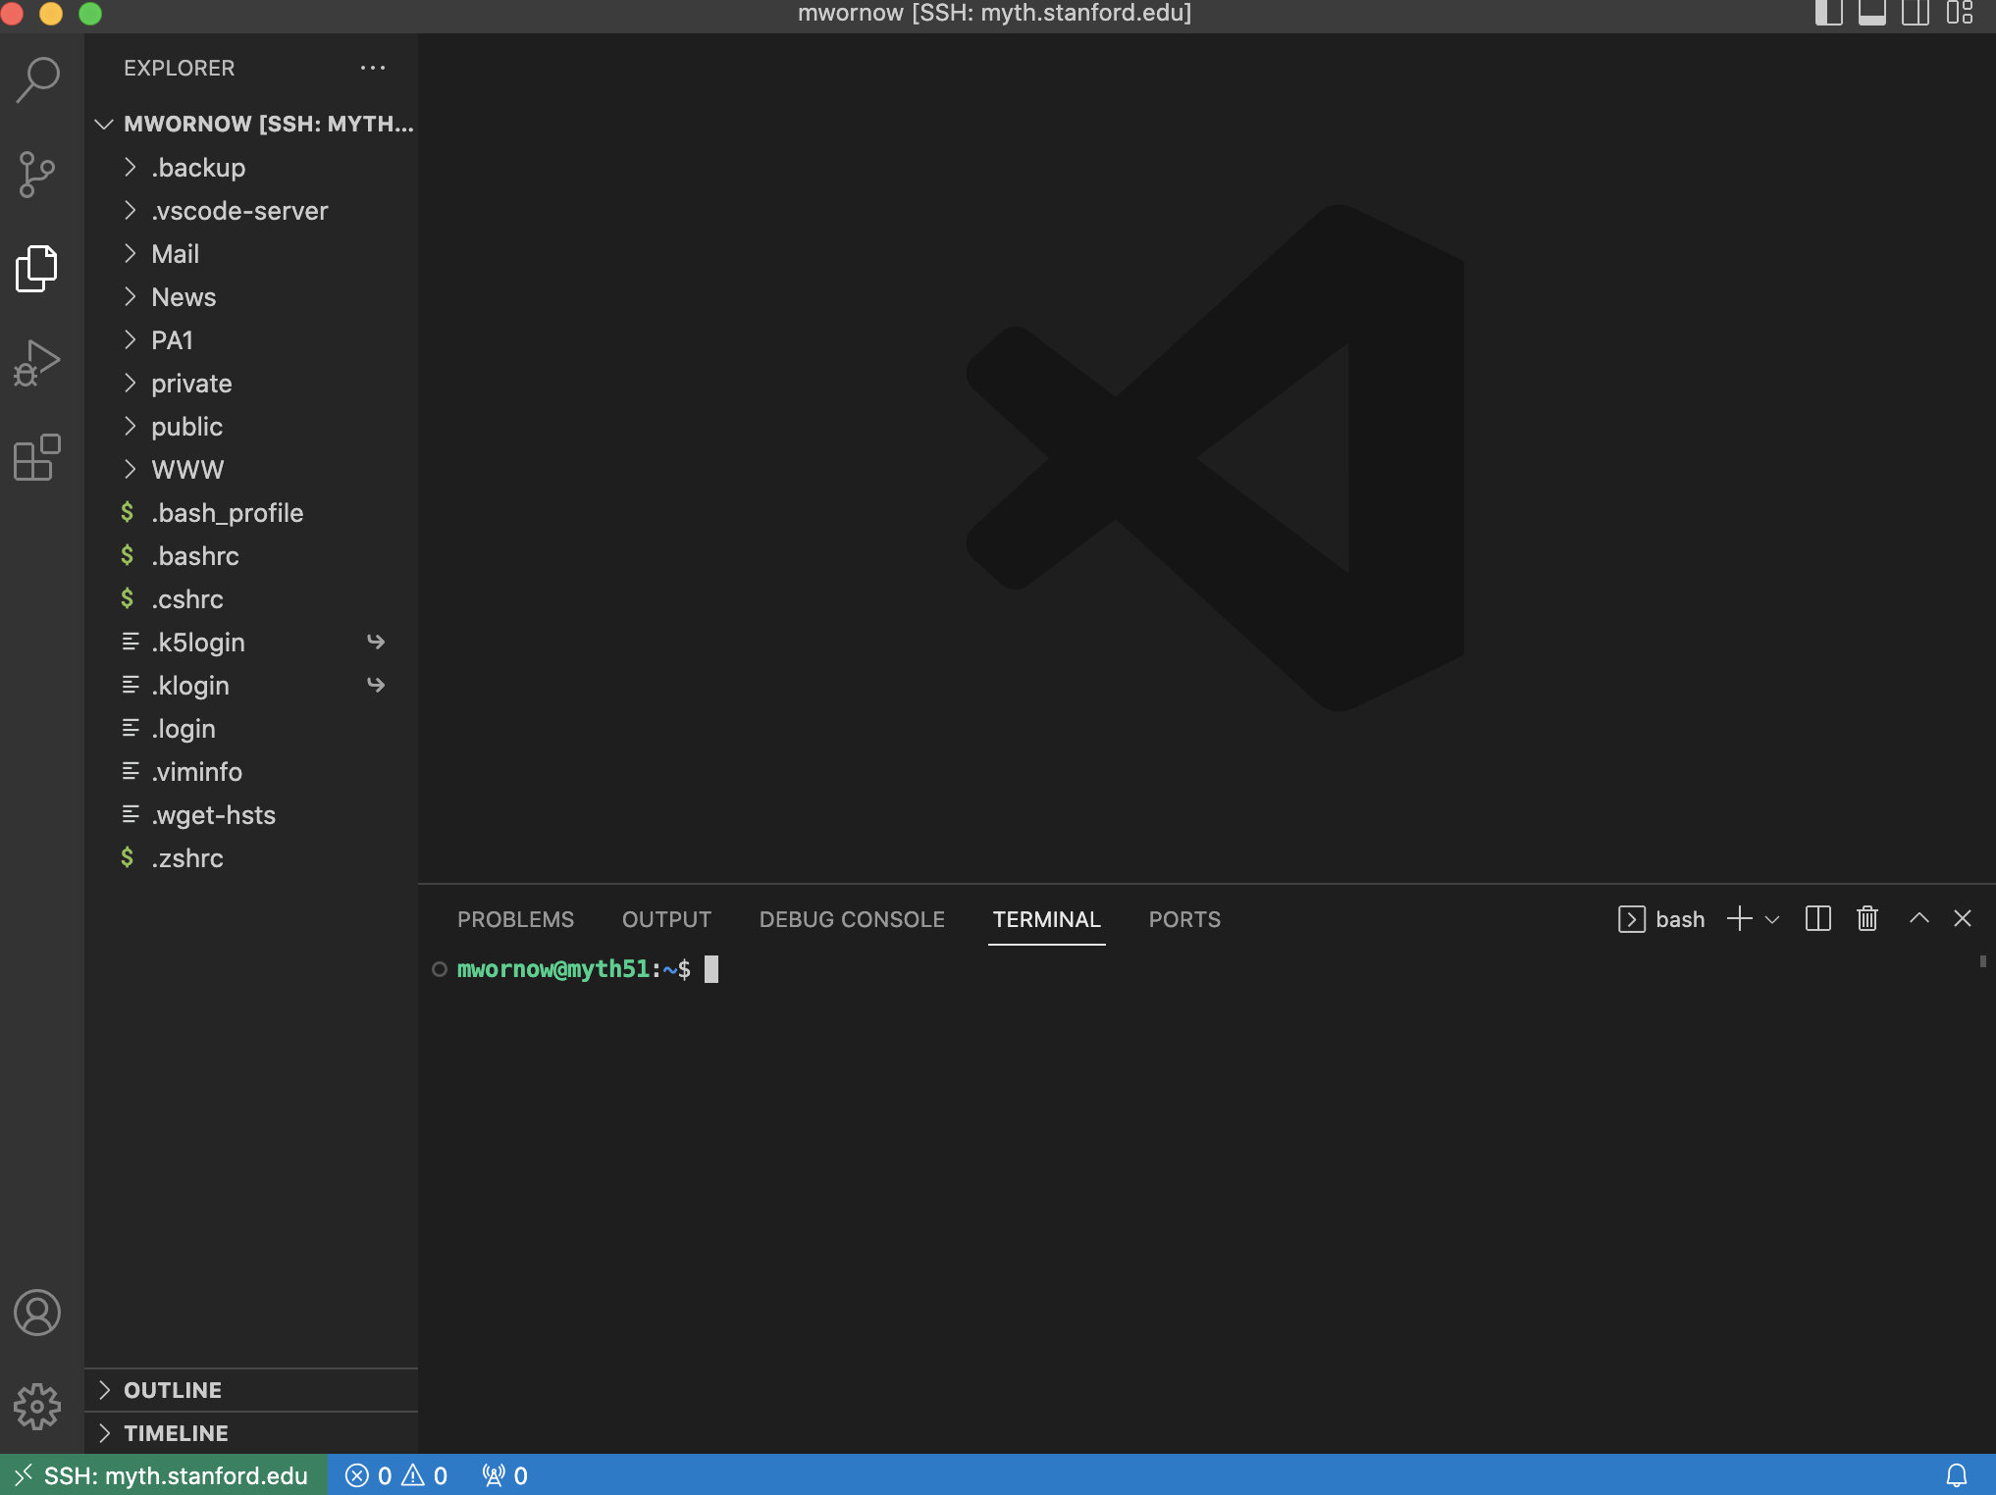The width and height of the screenshot is (1996, 1495).
Task: Switch to the PORTS tab
Action: click(1184, 919)
